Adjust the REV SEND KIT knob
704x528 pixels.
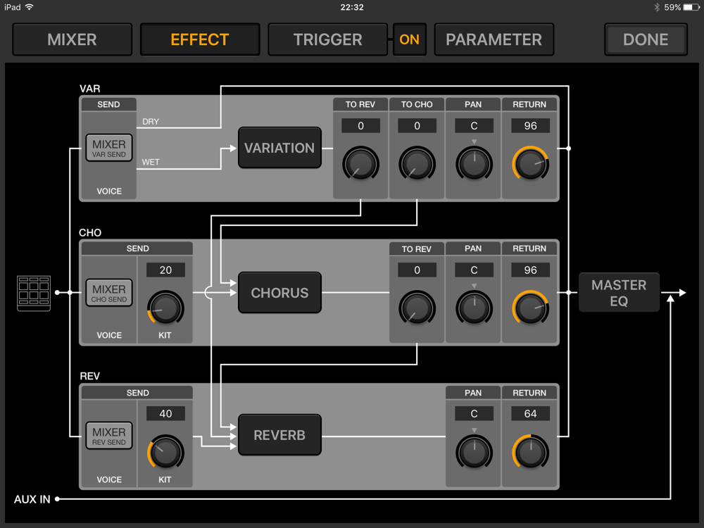click(x=165, y=453)
